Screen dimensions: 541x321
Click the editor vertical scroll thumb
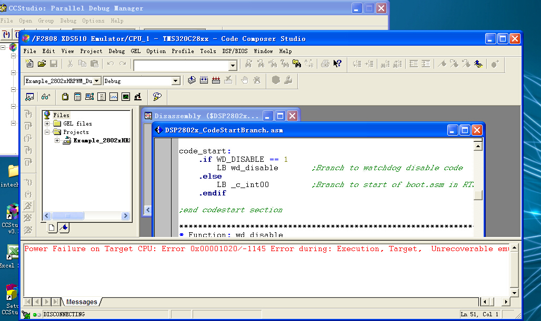tap(478, 195)
